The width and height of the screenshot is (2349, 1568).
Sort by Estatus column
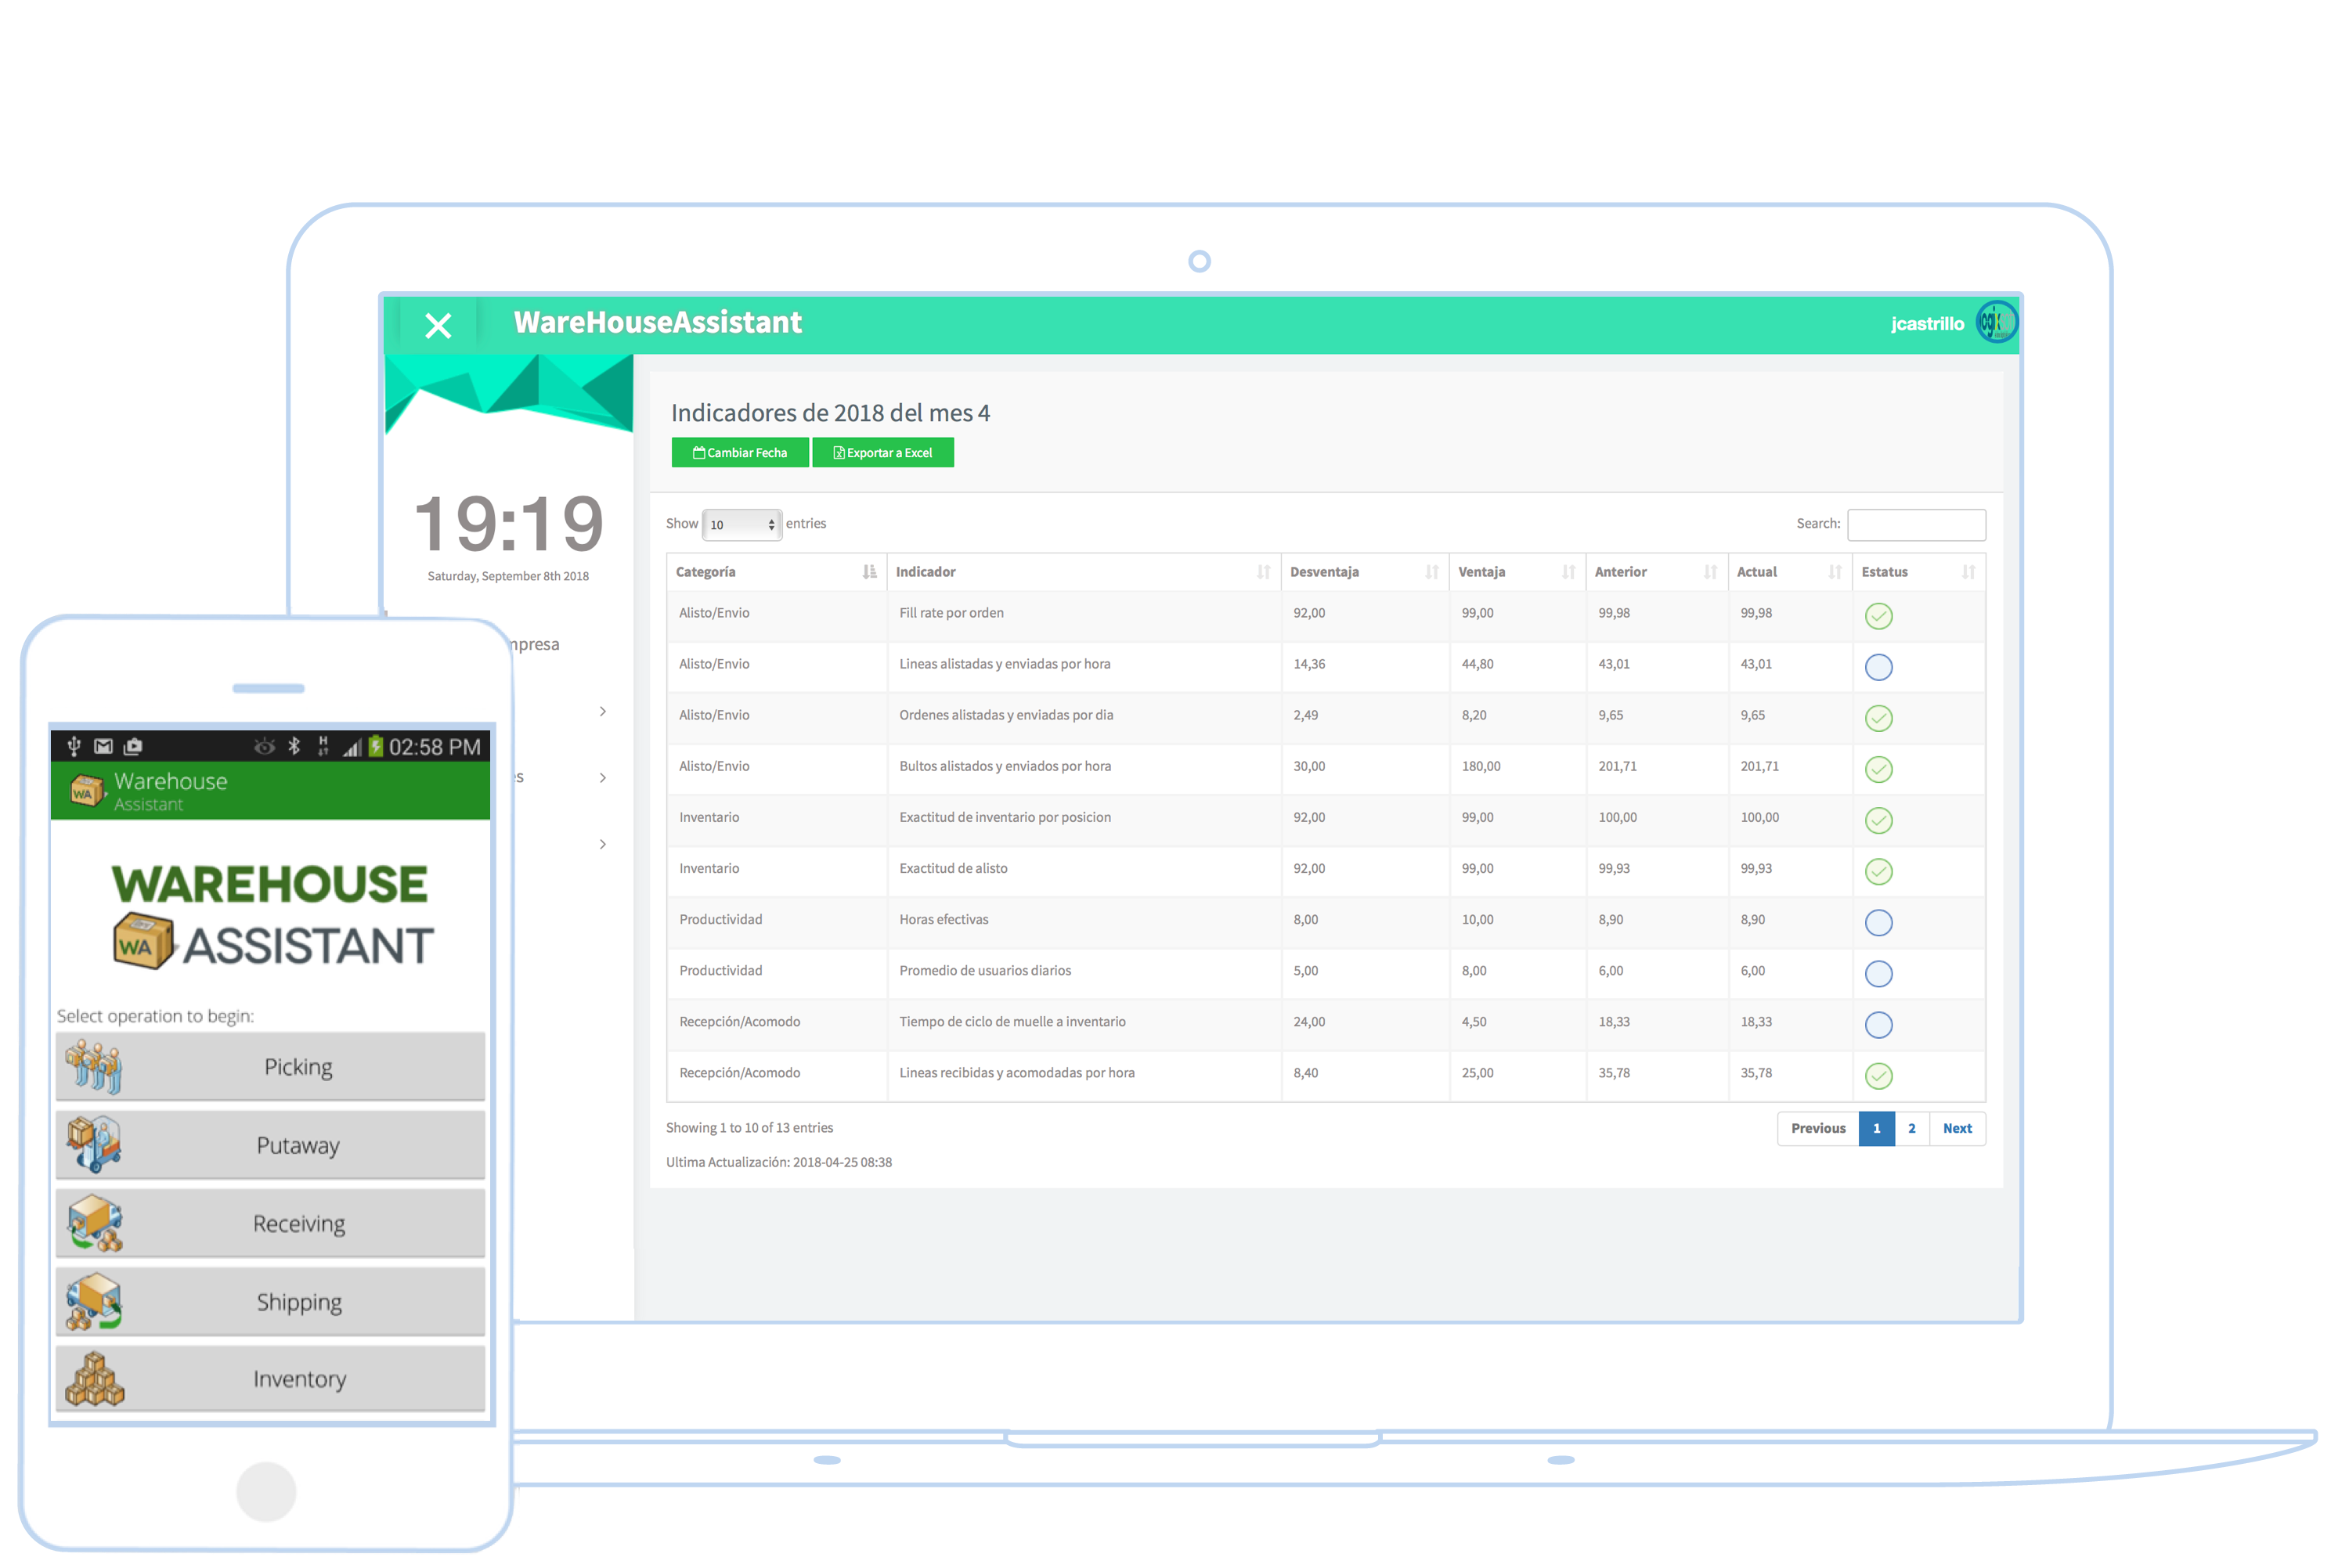tap(1919, 572)
